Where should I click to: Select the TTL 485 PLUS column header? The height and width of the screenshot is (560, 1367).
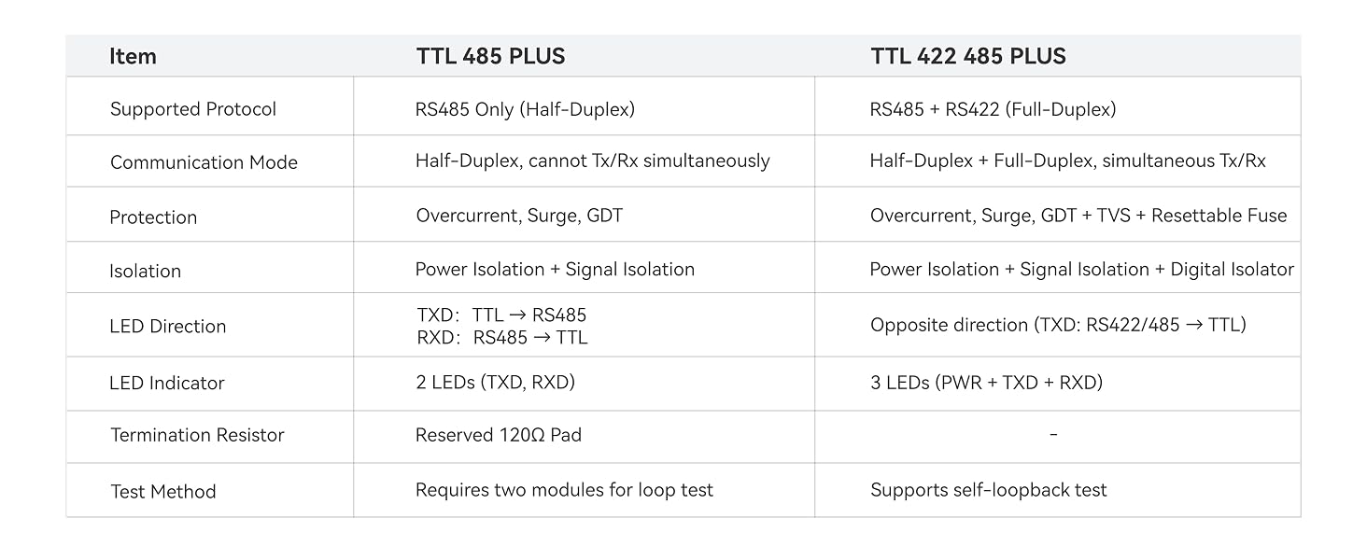coord(490,56)
